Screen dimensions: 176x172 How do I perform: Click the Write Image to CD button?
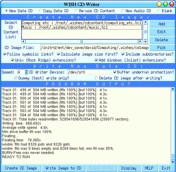click(63, 168)
